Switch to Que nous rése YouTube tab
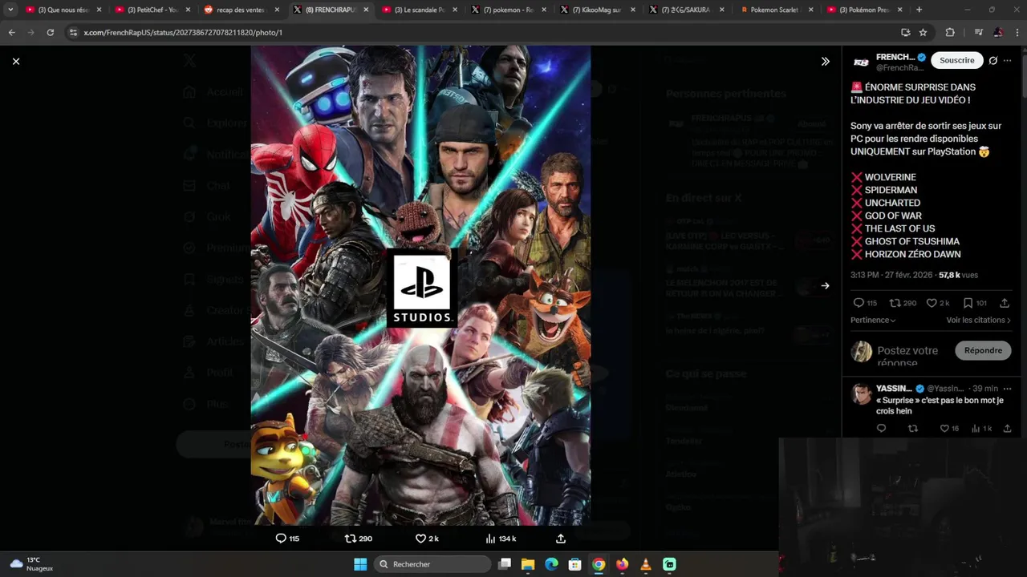The image size is (1027, 577). click(x=63, y=10)
